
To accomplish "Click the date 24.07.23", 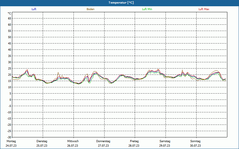I will 11,146.
